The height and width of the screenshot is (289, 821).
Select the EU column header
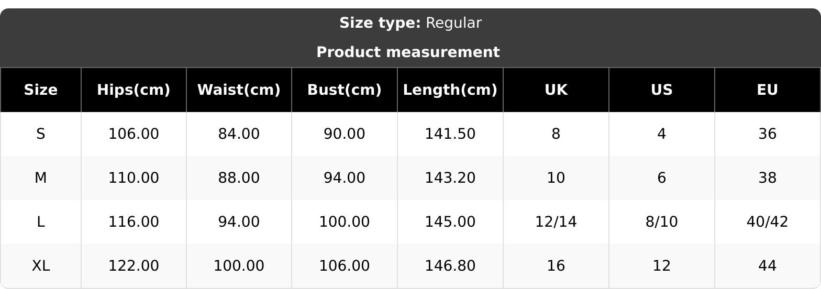[x=767, y=90]
